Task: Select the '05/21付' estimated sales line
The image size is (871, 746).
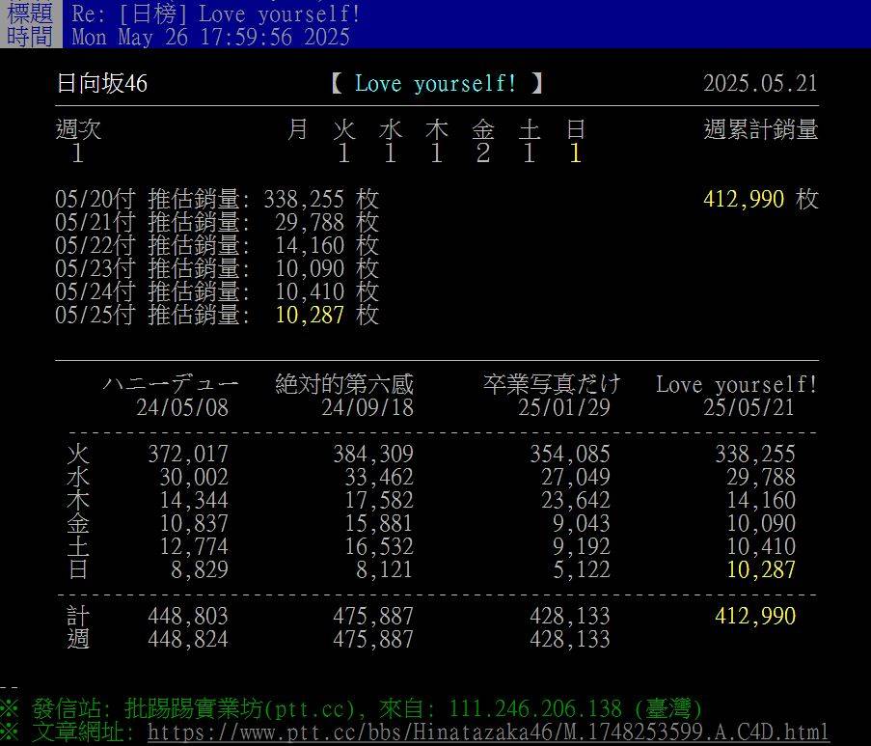Action: [217, 222]
